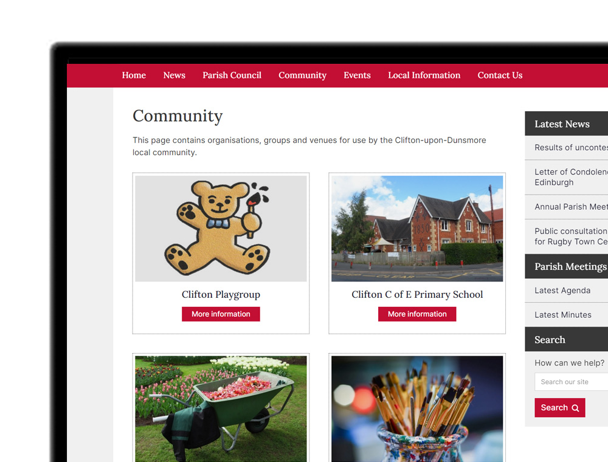Go to Contact Us page

500,75
